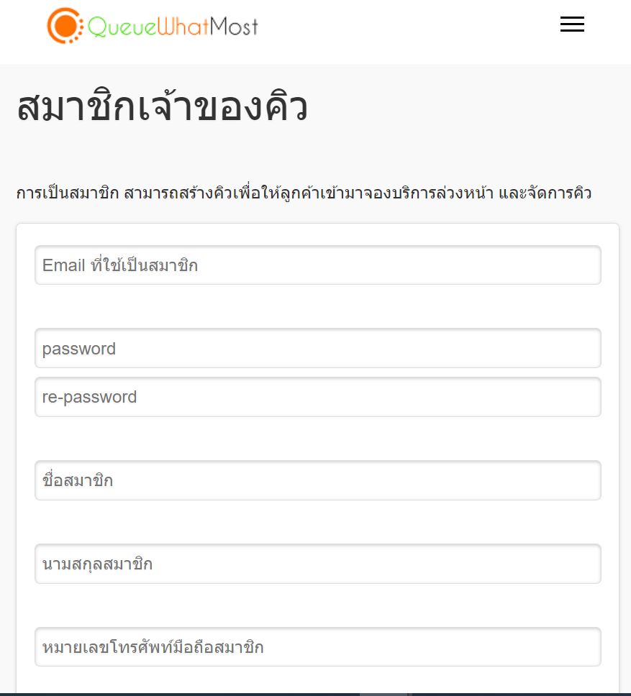Open the hamburger navigation menu

(572, 24)
